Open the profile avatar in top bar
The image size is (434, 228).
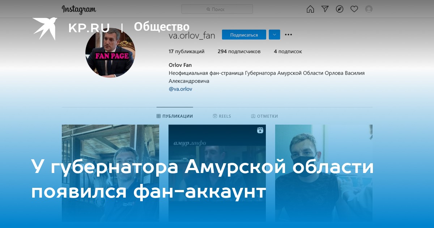(x=369, y=9)
